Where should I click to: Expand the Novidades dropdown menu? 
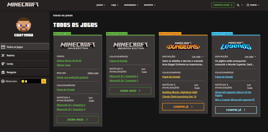click(131, 5)
